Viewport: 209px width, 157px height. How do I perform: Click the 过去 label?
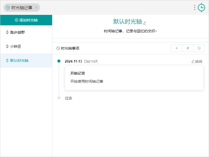pos(69,98)
